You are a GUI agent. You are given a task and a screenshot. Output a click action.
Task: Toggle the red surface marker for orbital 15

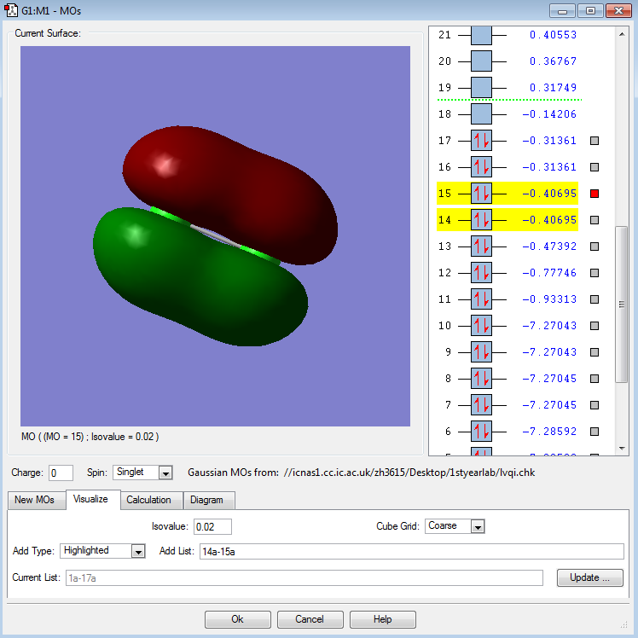tap(594, 194)
